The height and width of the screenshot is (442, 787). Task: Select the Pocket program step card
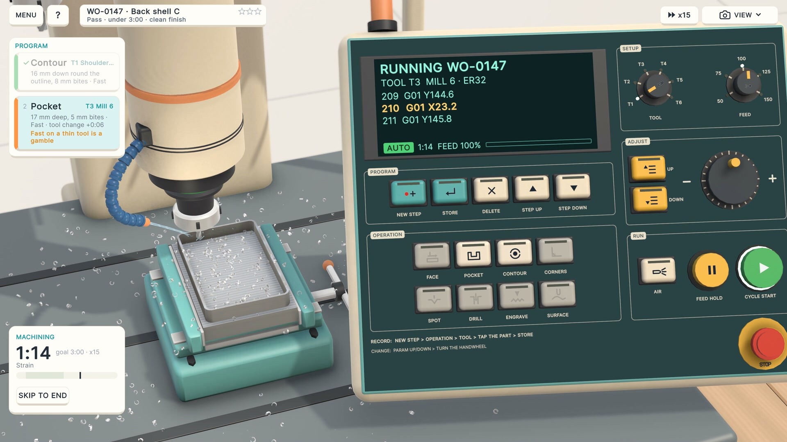pos(67,123)
